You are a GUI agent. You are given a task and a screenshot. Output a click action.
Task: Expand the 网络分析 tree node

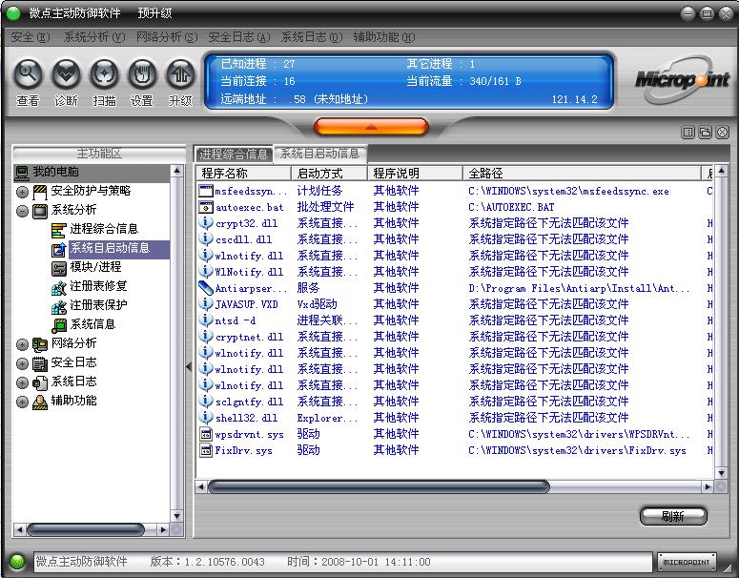tap(22, 344)
